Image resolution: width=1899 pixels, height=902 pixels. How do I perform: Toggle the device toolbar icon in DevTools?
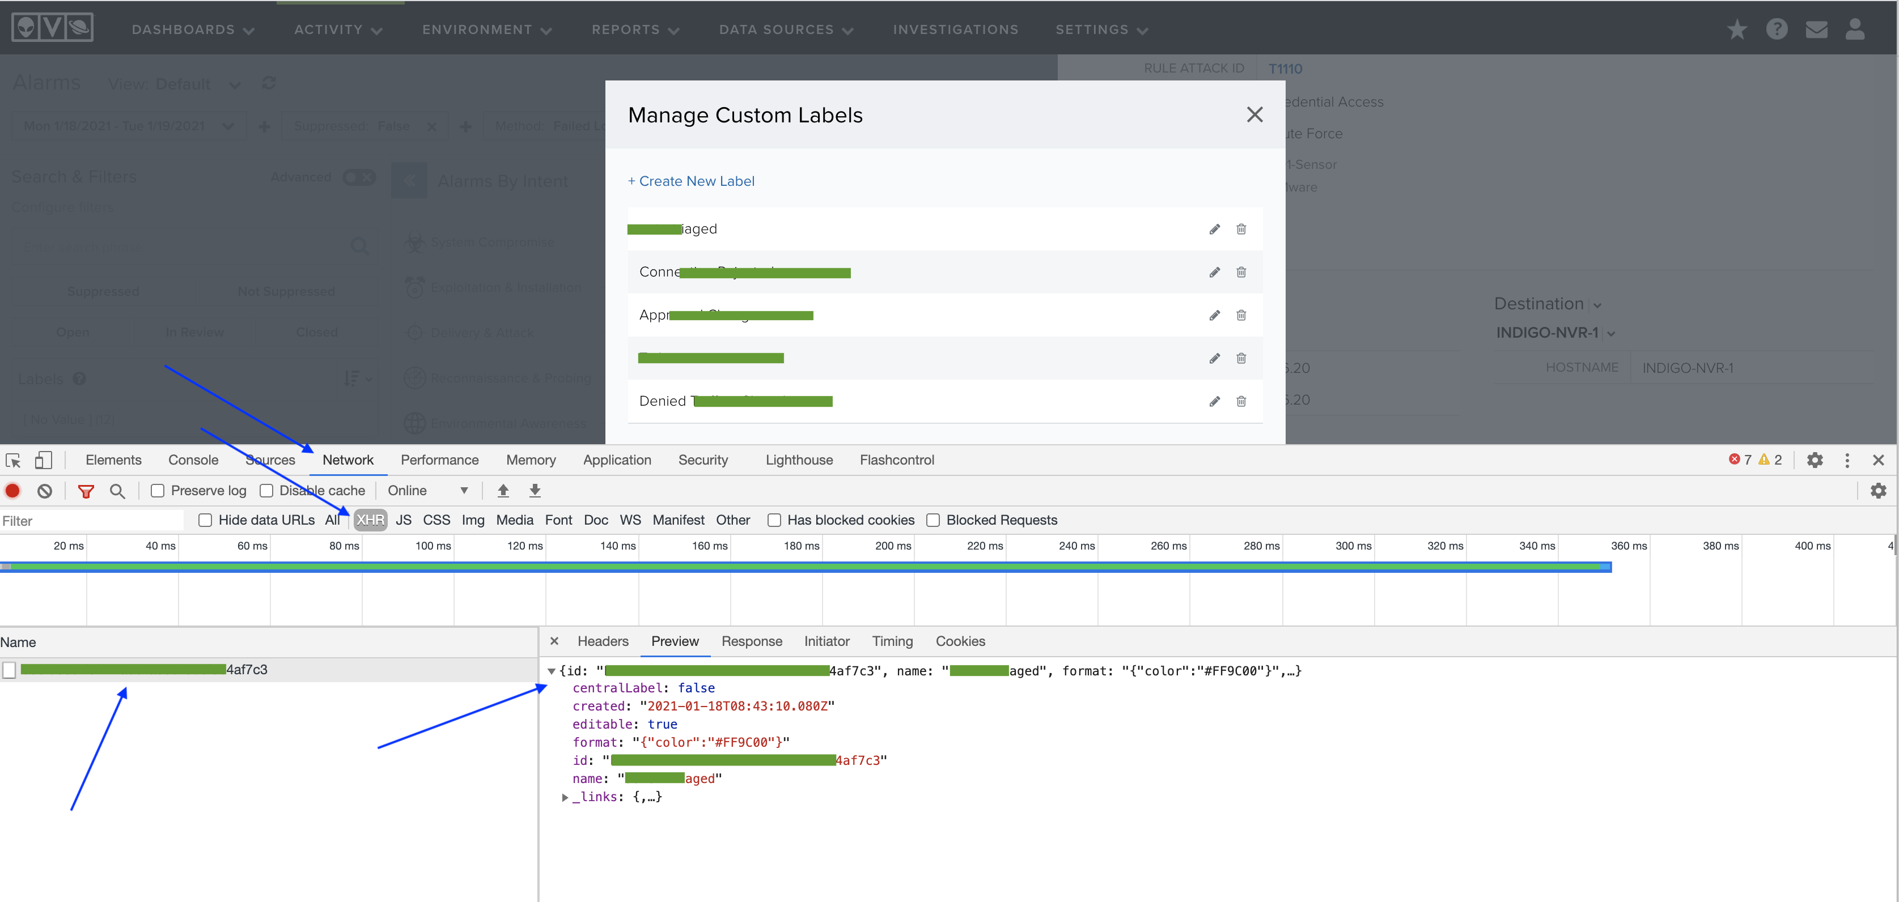tap(44, 461)
